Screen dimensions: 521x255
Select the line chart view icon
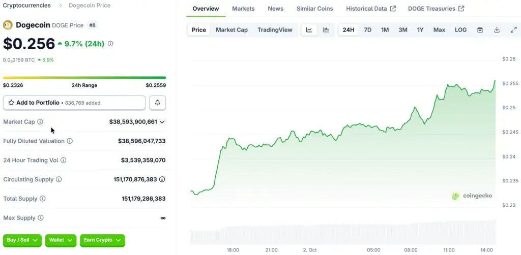[309, 30]
